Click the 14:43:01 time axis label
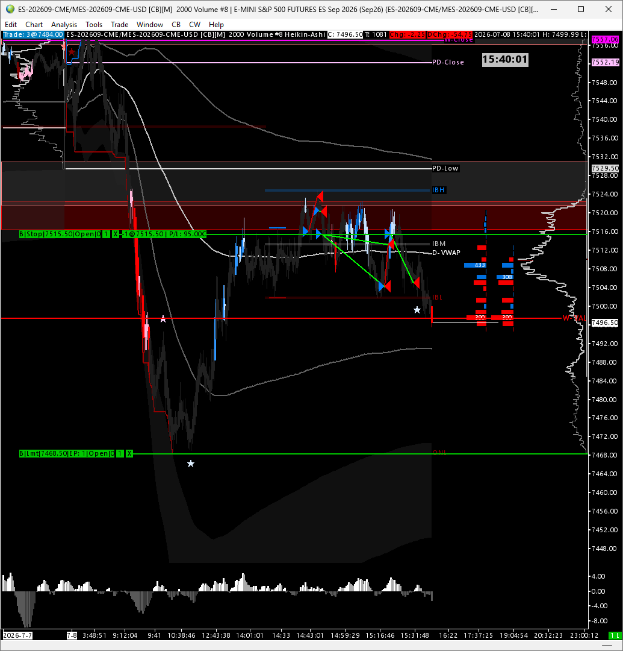 tap(309, 635)
